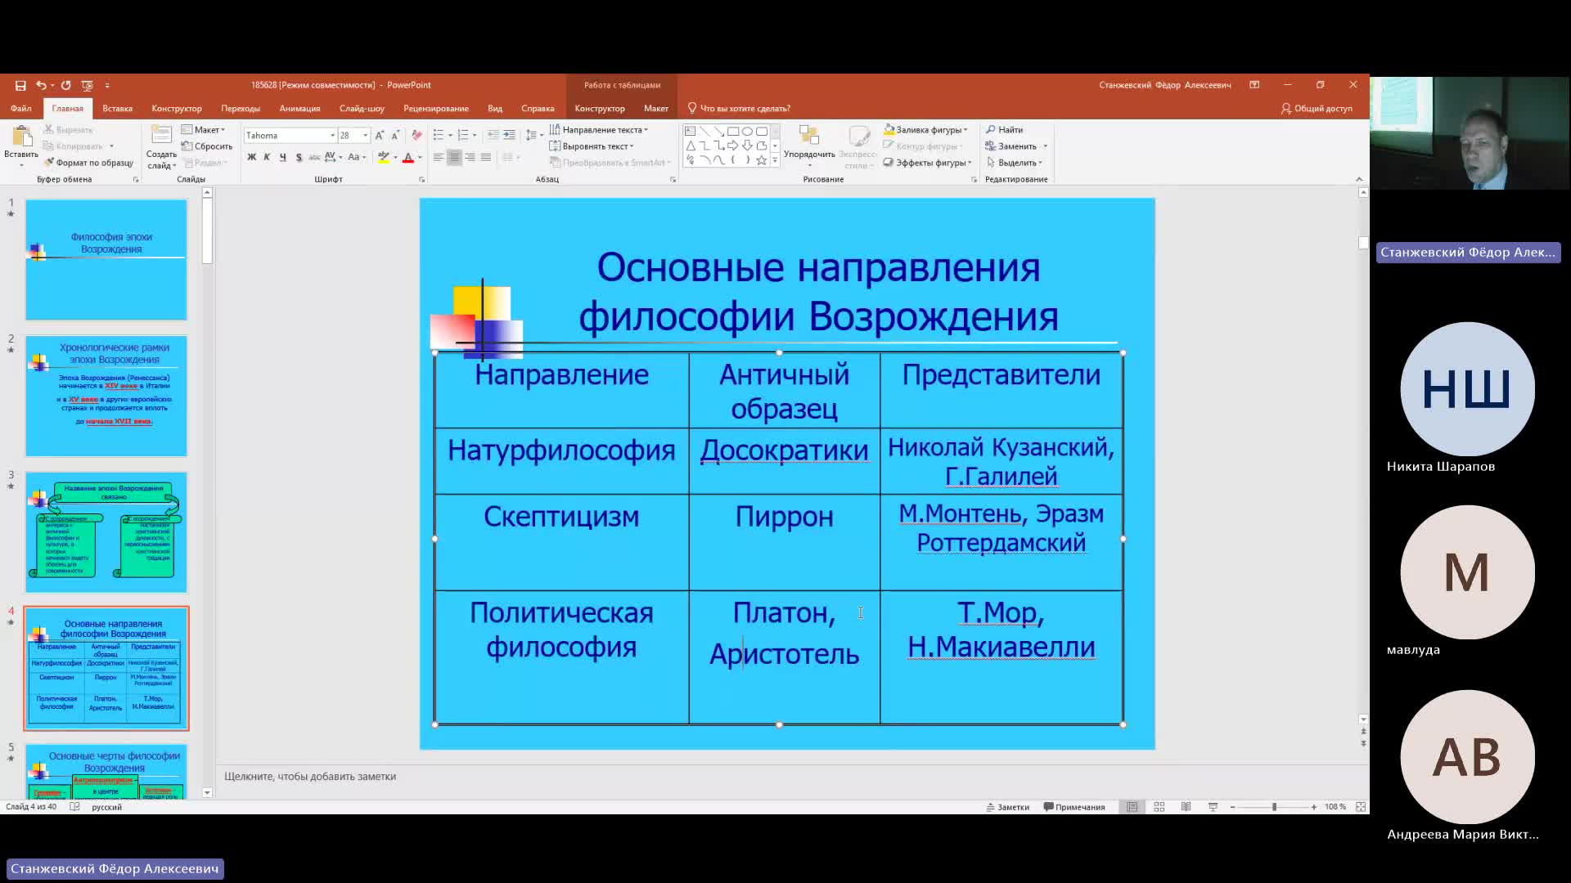Open font size 28 dropdown
Screen dimensions: 1571x883
365,136
